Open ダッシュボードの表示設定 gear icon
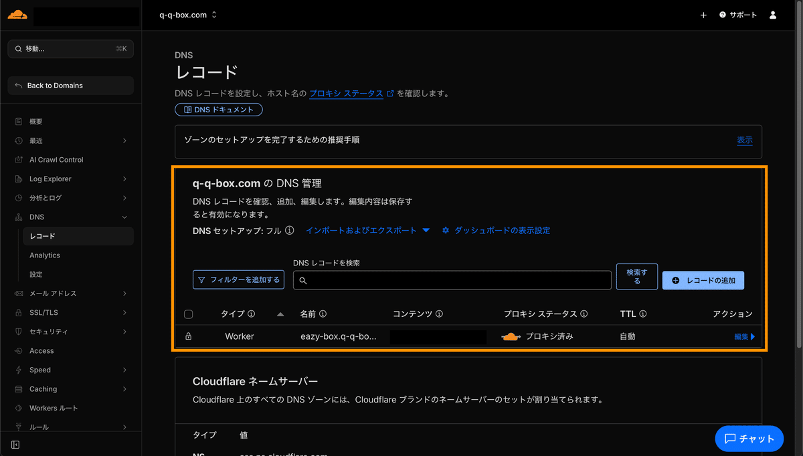This screenshot has height=456, width=803. point(445,230)
